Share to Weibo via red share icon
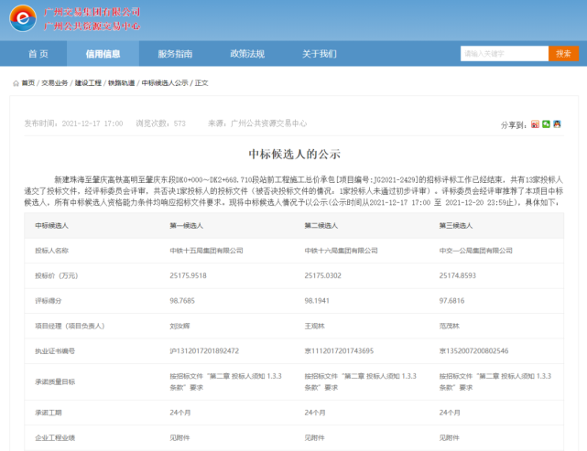This screenshot has width=587, height=451. coord(536,124)
